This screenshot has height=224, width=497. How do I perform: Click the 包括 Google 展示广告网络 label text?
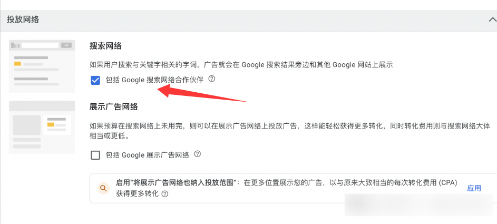point(147,155)
